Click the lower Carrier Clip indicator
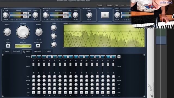The height and width of the screenshot is (98, 174). pos(30,17)
